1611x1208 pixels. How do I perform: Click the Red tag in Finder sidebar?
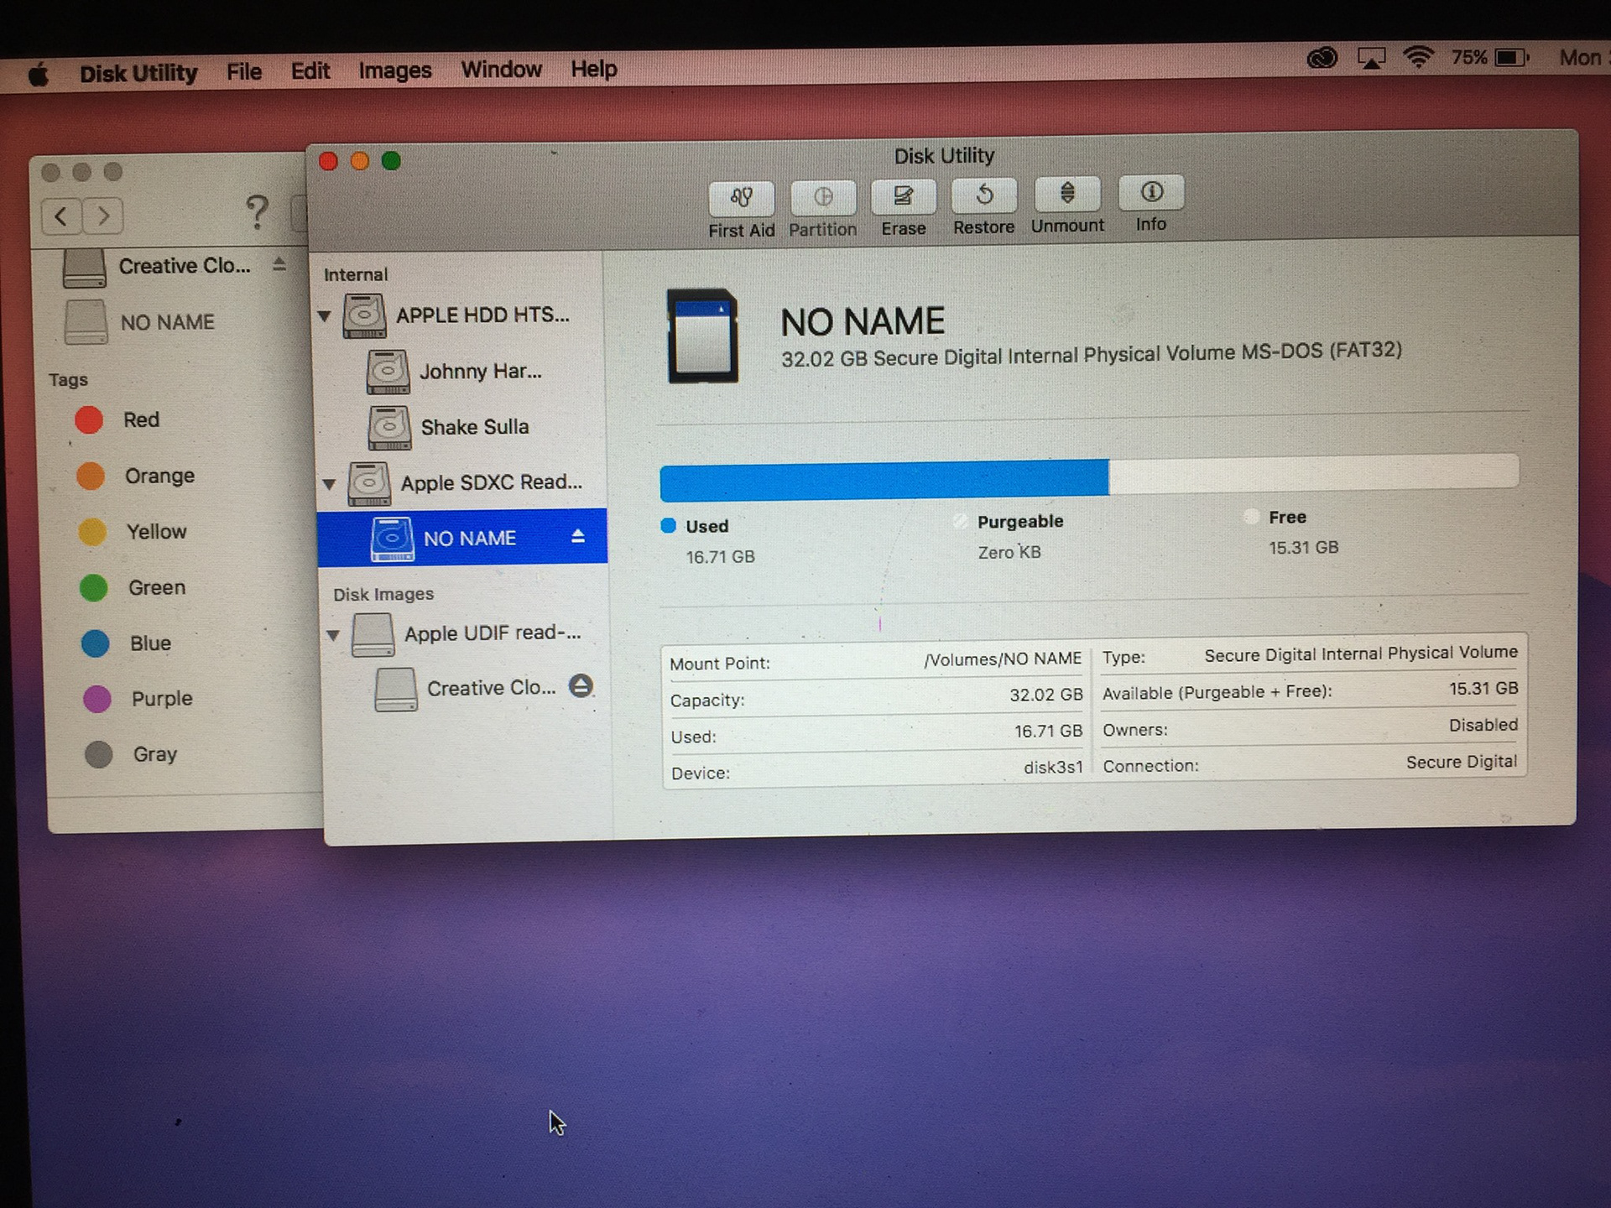coord(140,419)
